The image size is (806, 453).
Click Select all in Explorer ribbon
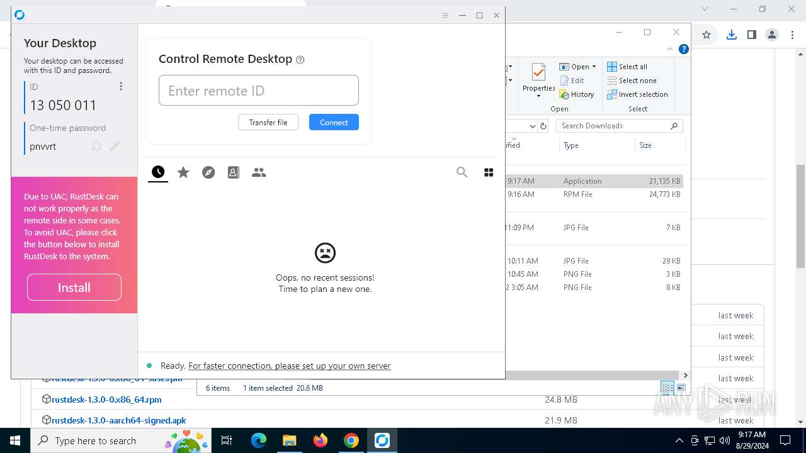coord(627,67)
